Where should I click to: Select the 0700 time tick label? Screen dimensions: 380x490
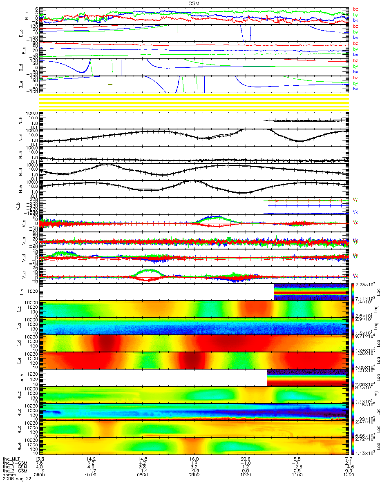click(x=91, y=474)
